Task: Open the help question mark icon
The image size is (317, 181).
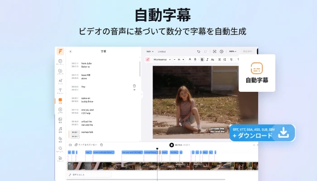Action: point(221,52)
